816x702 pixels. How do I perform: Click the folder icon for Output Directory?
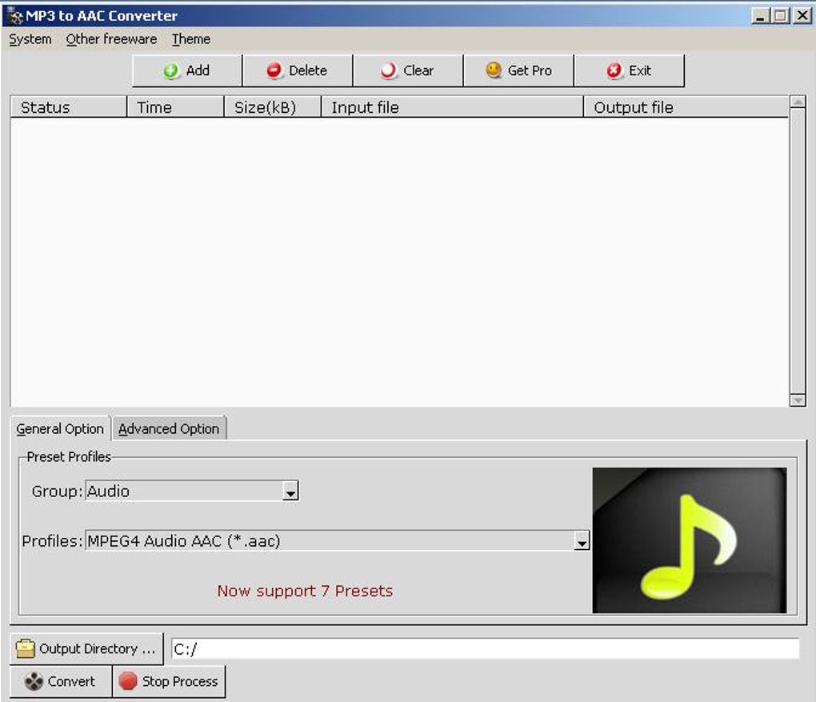[25, 648]
